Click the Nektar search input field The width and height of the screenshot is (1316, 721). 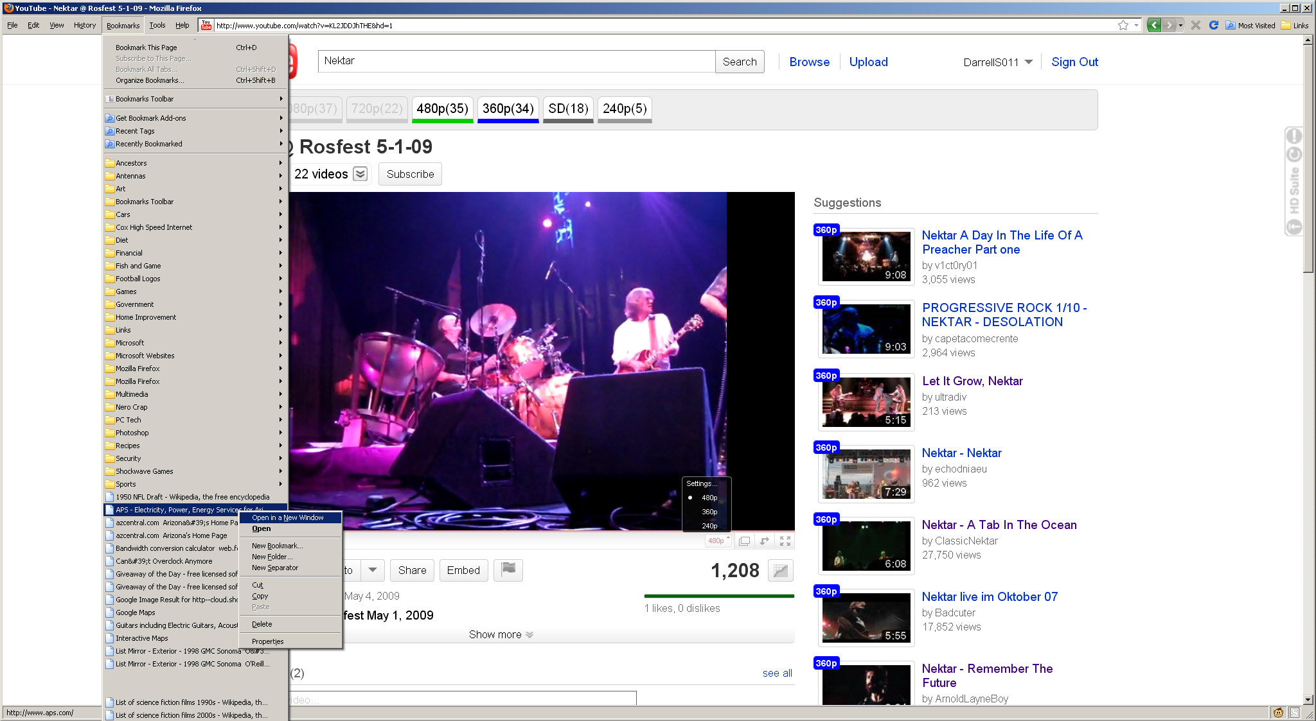tap(517, 62)
